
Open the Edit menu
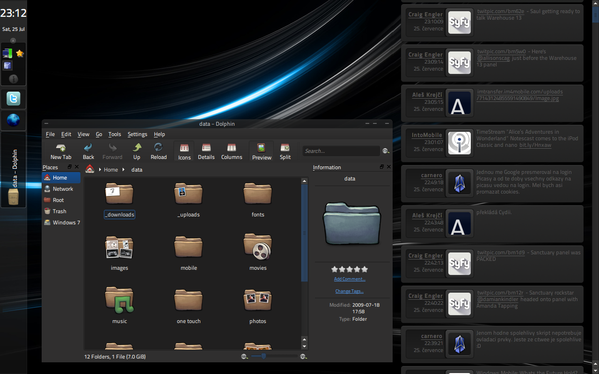[66, 134]
